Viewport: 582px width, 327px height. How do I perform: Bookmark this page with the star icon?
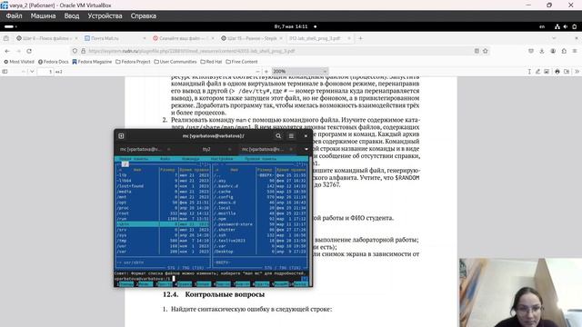(485, 51)
